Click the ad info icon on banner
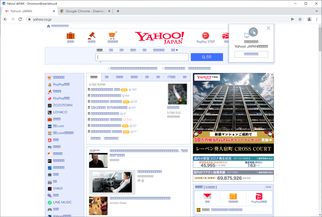The height and width of the screenshot is (217, 322). coord(268,75)
